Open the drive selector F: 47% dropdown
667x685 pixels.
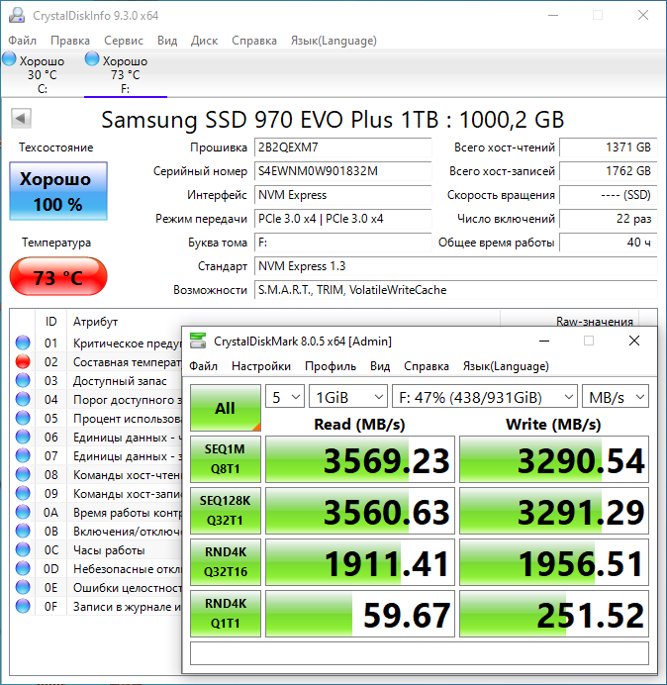tap(485, 397)
